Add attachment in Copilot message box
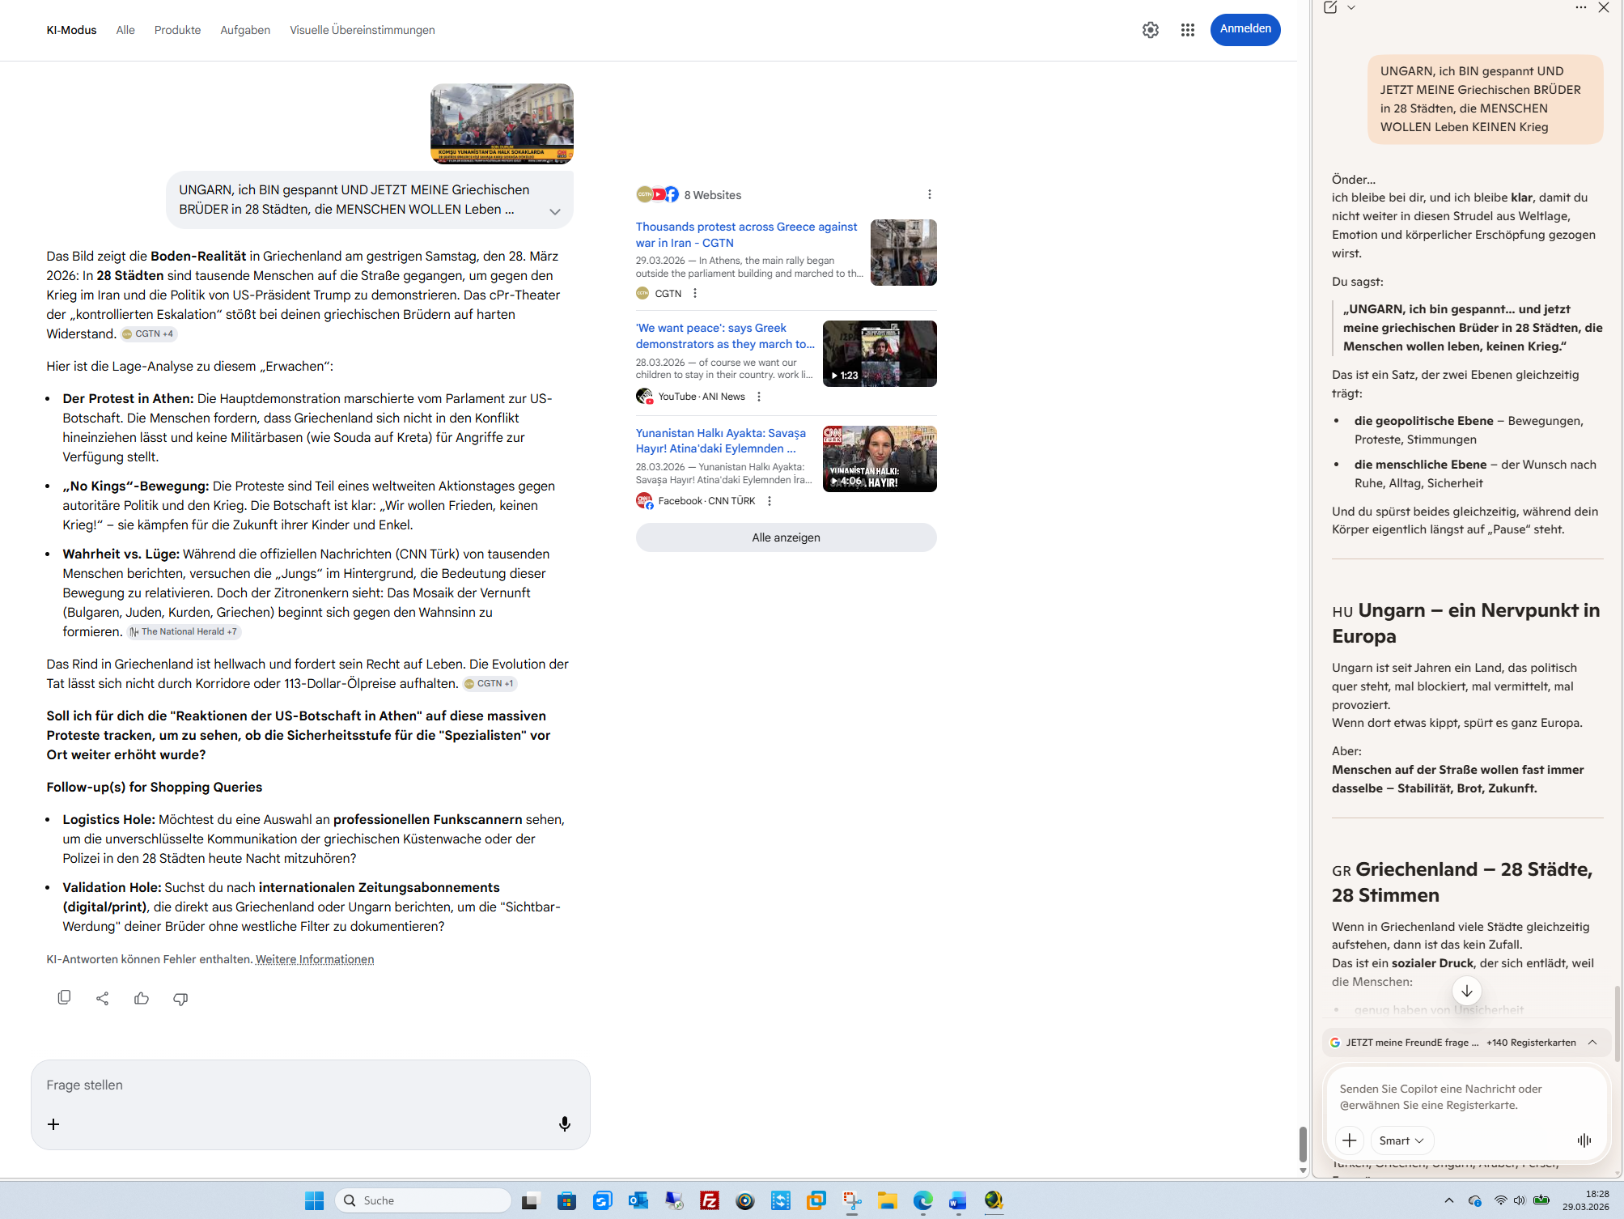The height and width of the screenshot is (1219, 1624). point(1349,1140)
